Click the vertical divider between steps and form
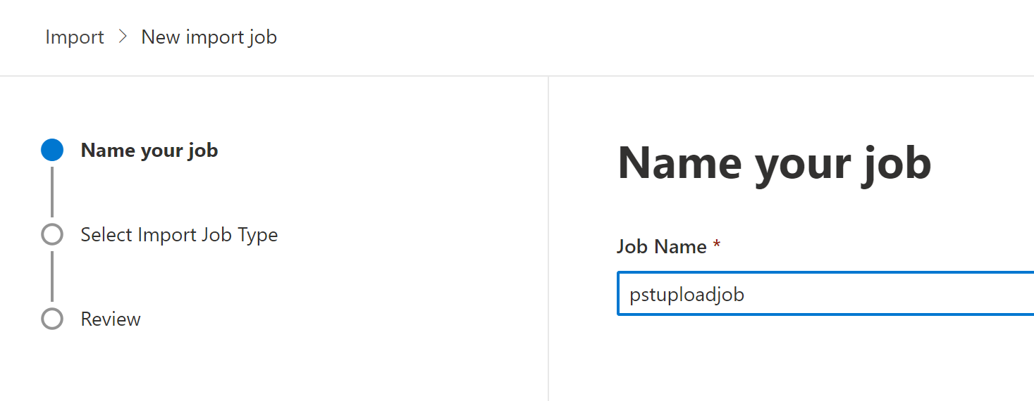Viewport: 1034px width, 401px height. click(x=548, y=239)
